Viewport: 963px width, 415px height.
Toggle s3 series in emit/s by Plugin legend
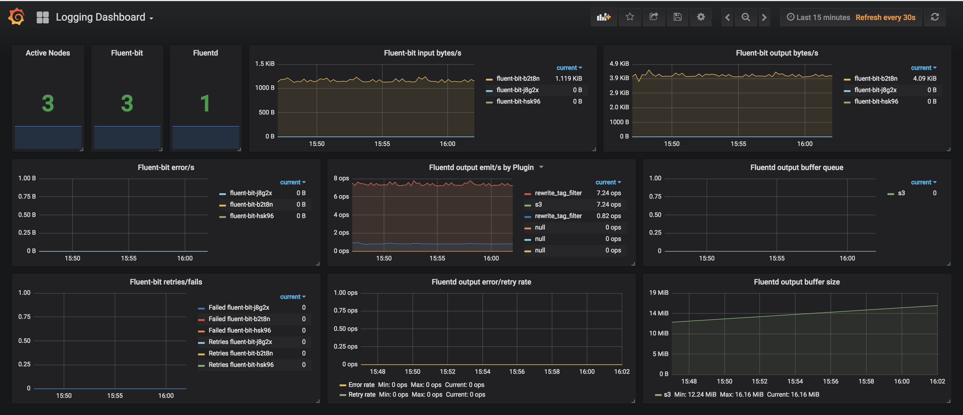pyautogui.click(x=538, y=205)
